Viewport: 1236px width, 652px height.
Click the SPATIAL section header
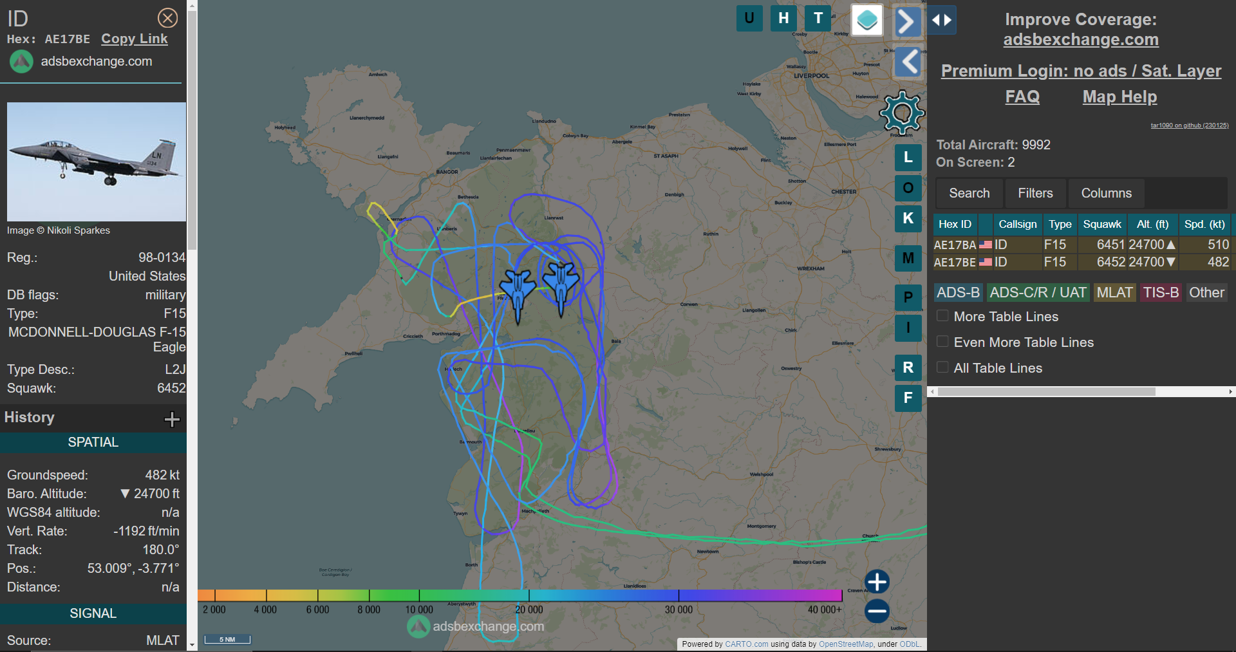click(93, 442)
